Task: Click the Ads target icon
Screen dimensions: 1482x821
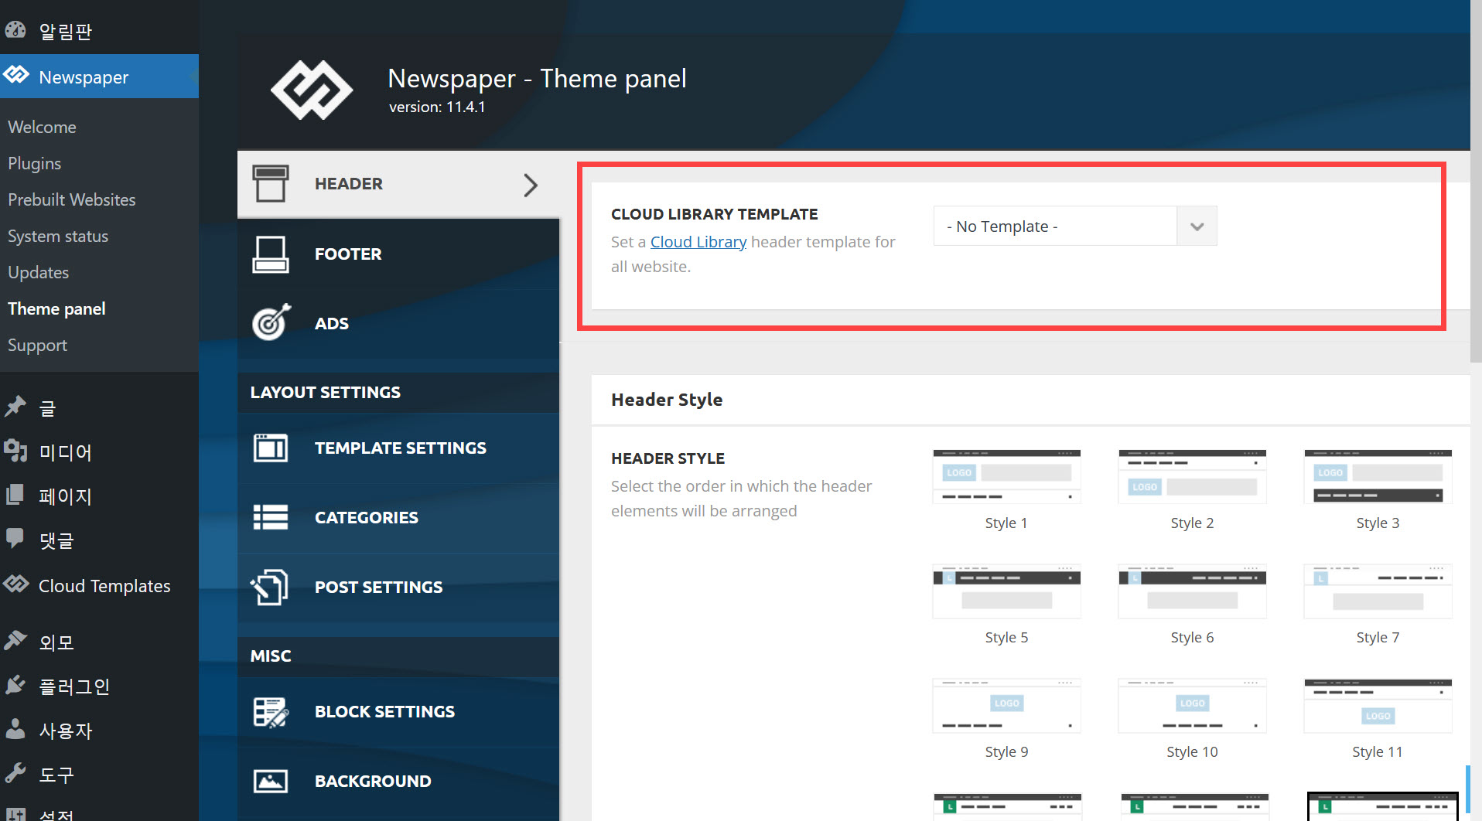Action: tap(271, 322)
